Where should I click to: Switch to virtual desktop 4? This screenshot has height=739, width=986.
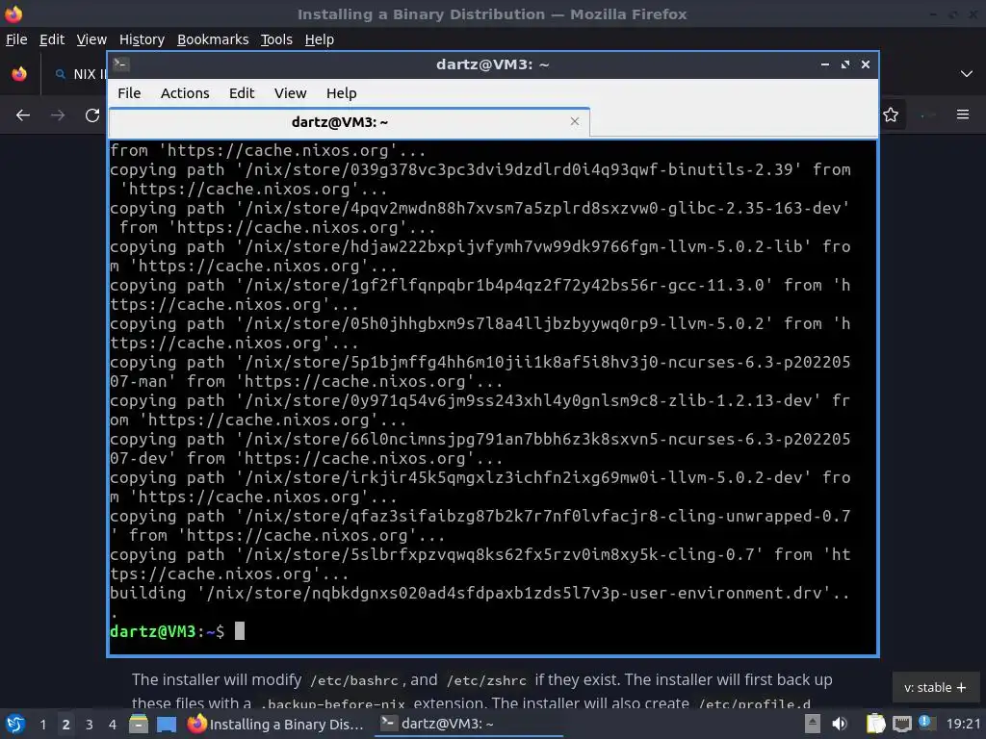tap(113, 724)
